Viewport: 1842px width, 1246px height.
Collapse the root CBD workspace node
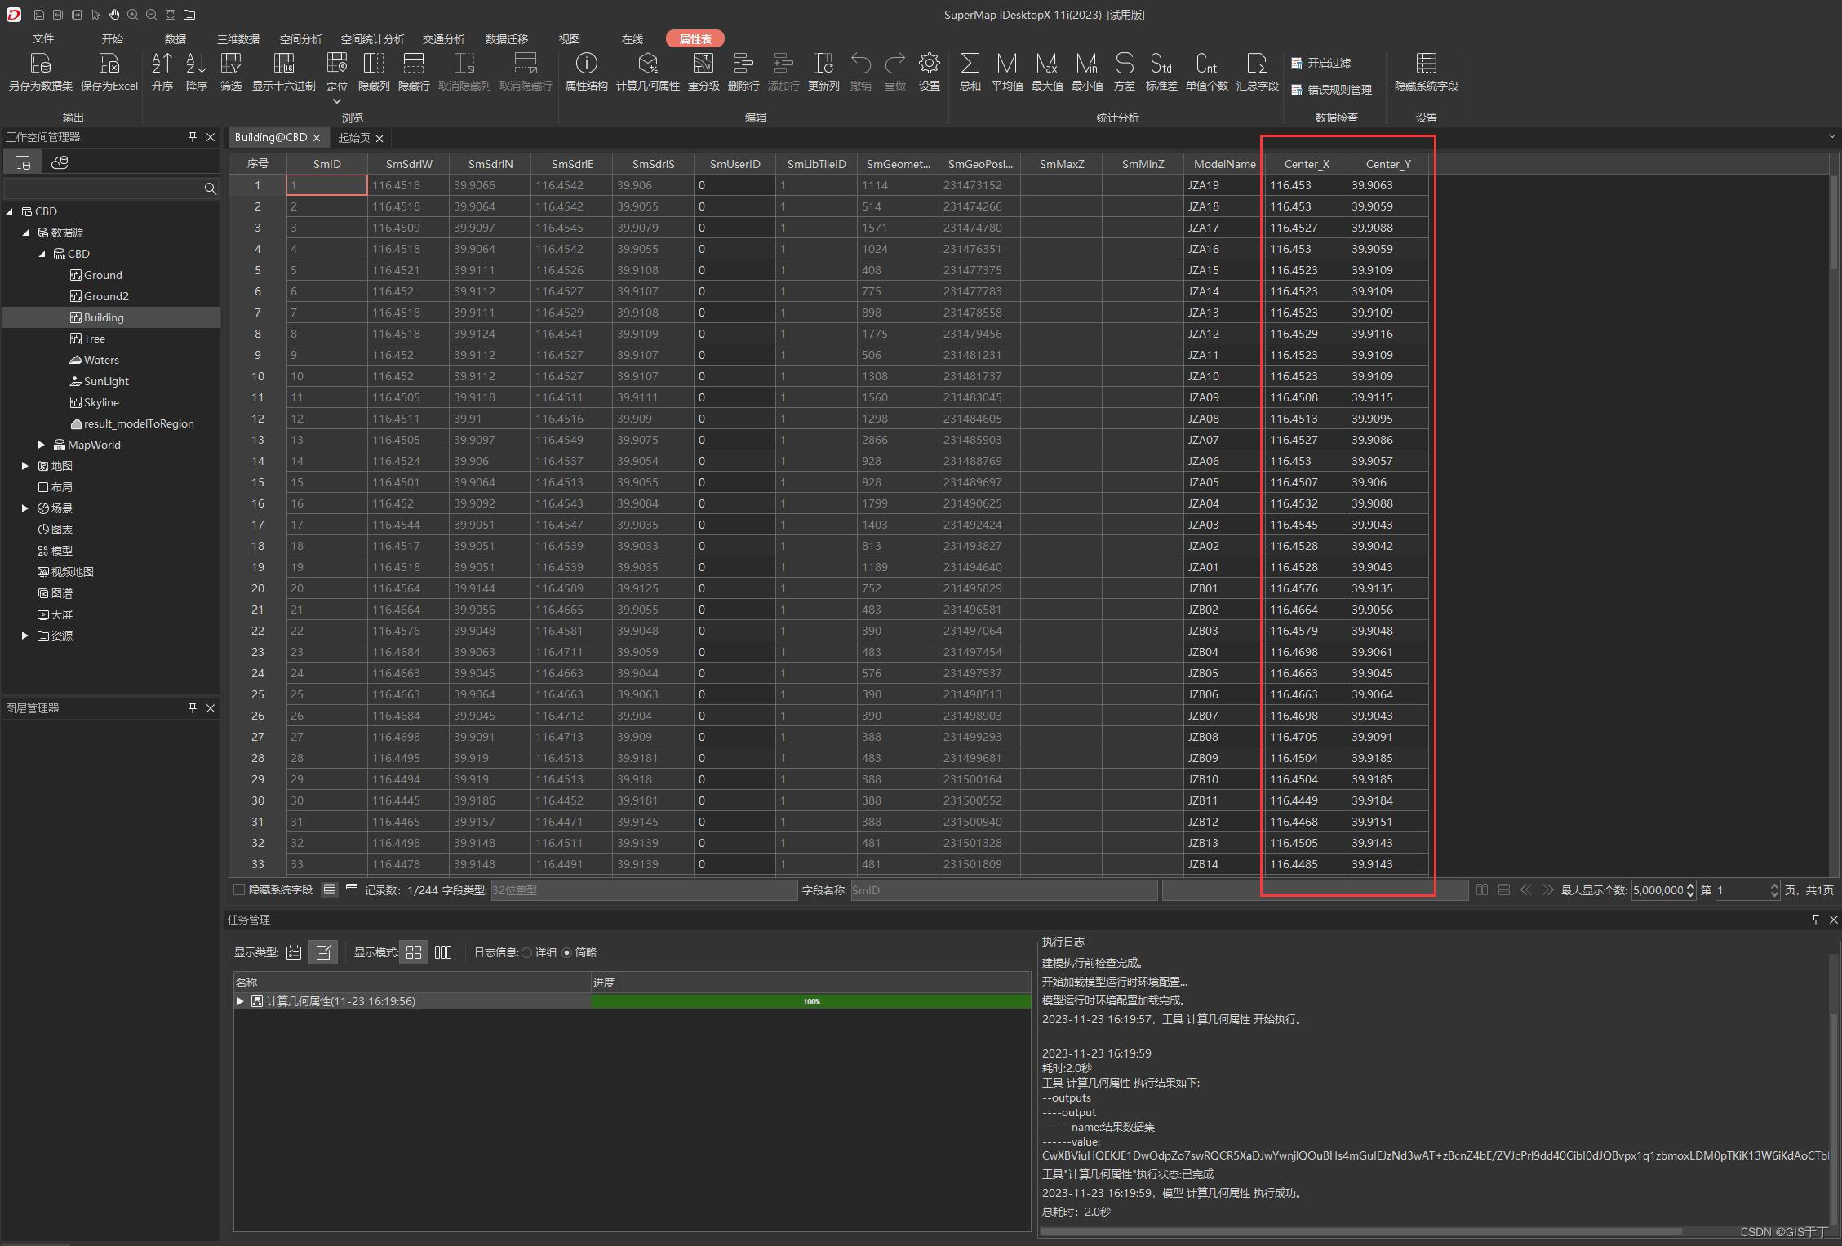coord(10,211)
